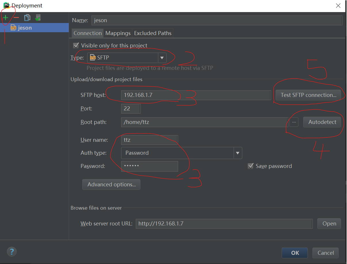Switch to the Mappings tab
Image resolution: width=347 pixels, height=264 pixels.
[118, 33]
